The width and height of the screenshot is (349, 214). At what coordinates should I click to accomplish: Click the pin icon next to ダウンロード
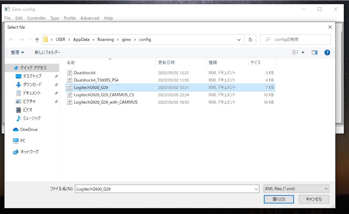56,85
